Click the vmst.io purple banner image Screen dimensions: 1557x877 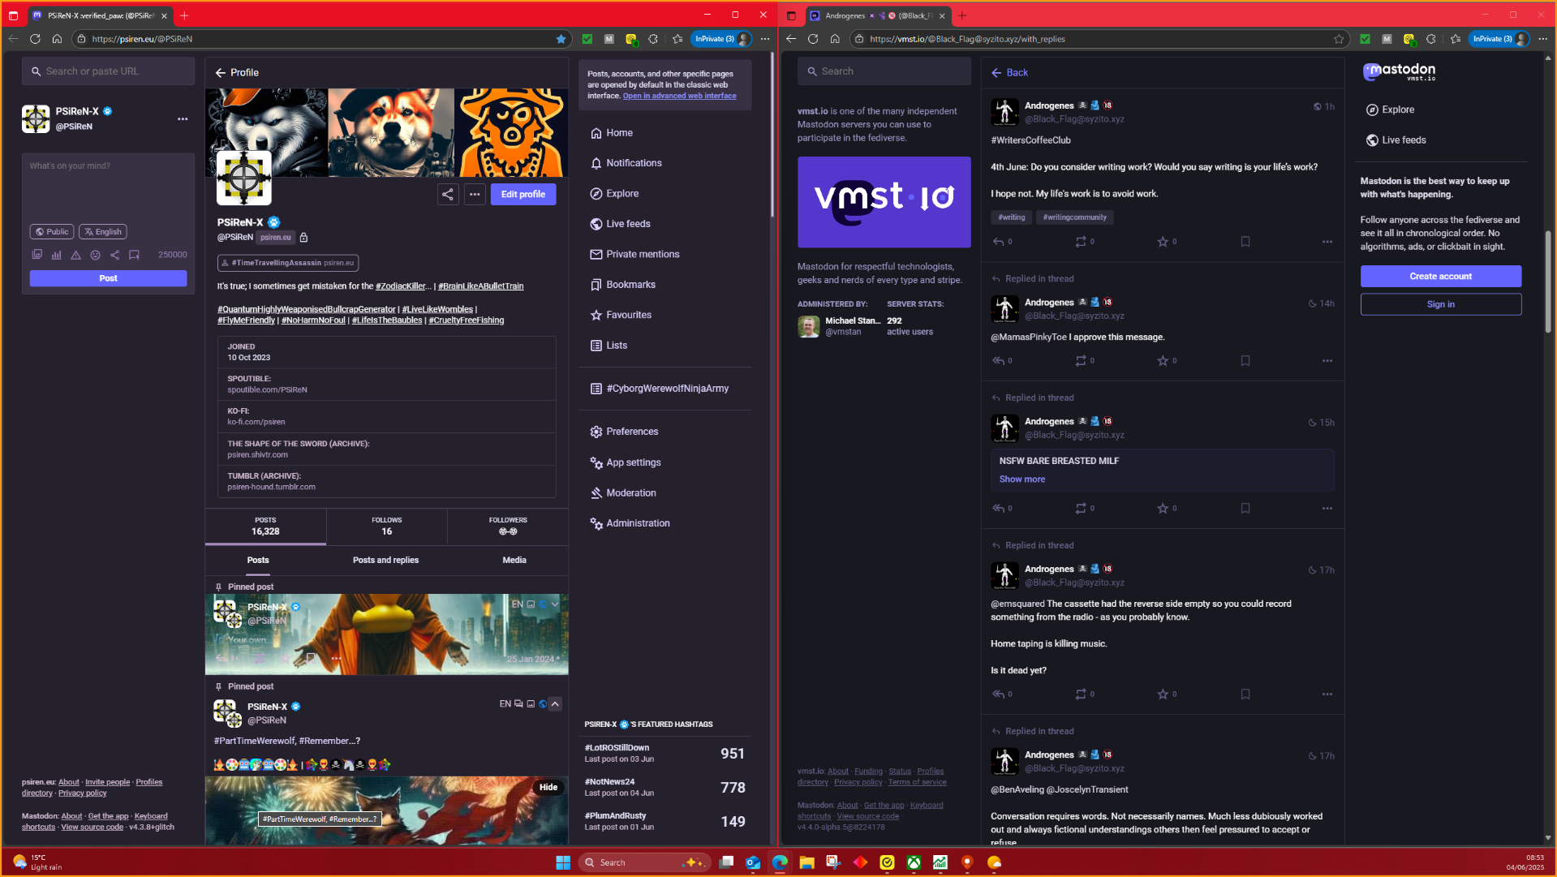(884, 202)
